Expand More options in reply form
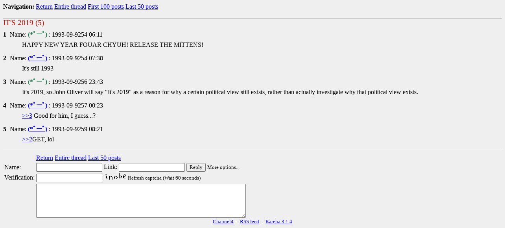This screenshot has height=228, width=505. 223,167
